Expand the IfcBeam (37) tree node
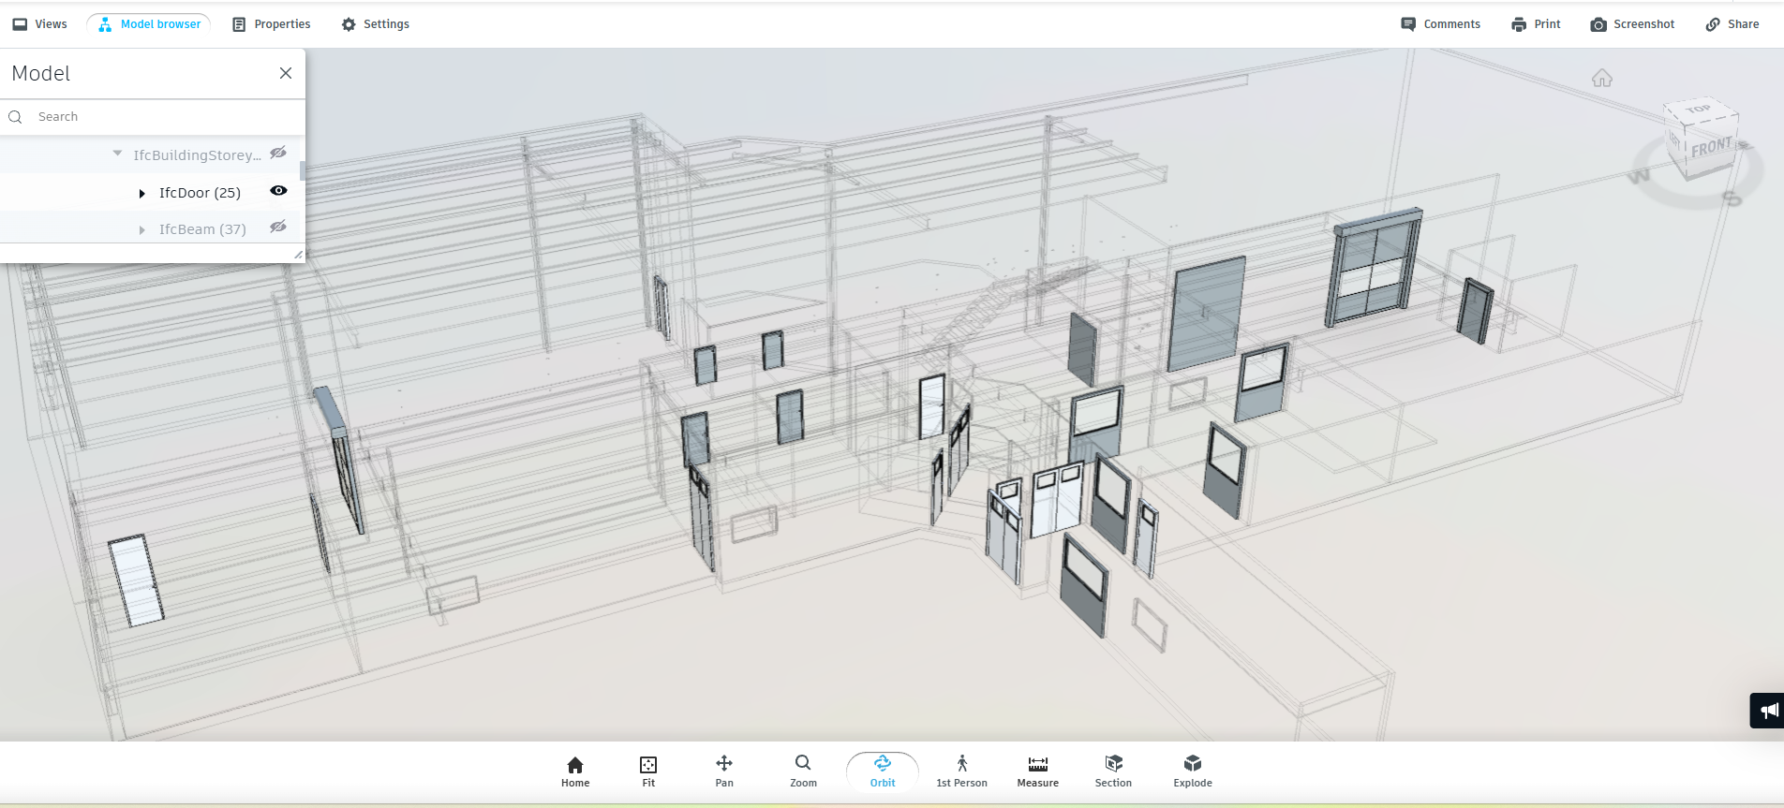 [142, 230]
